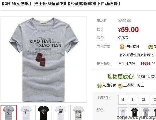This screenshot has height=120, width=156.
Task: Click the large gray T-shirt product image
Action: coord(44,60)
